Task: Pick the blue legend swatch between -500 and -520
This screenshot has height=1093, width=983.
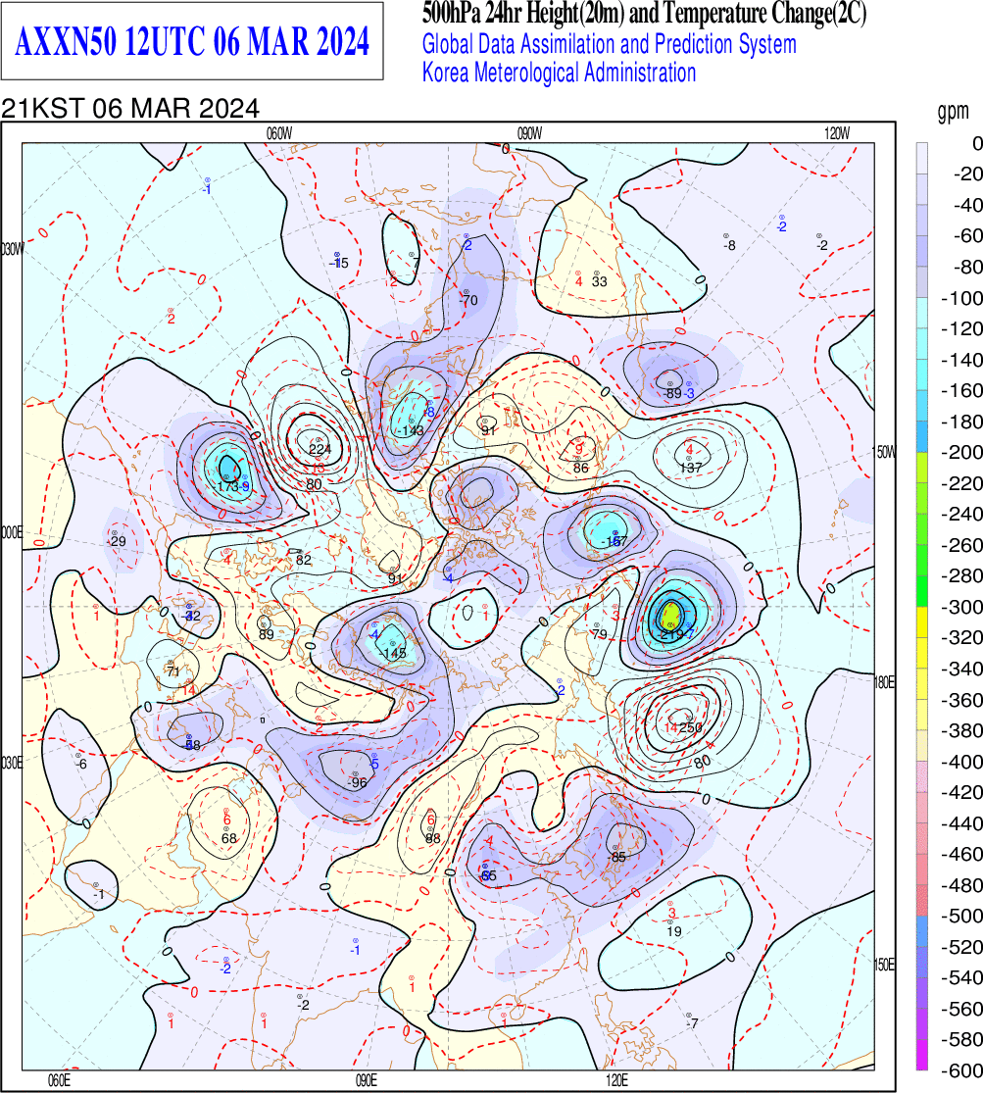Action: [921, 930]
